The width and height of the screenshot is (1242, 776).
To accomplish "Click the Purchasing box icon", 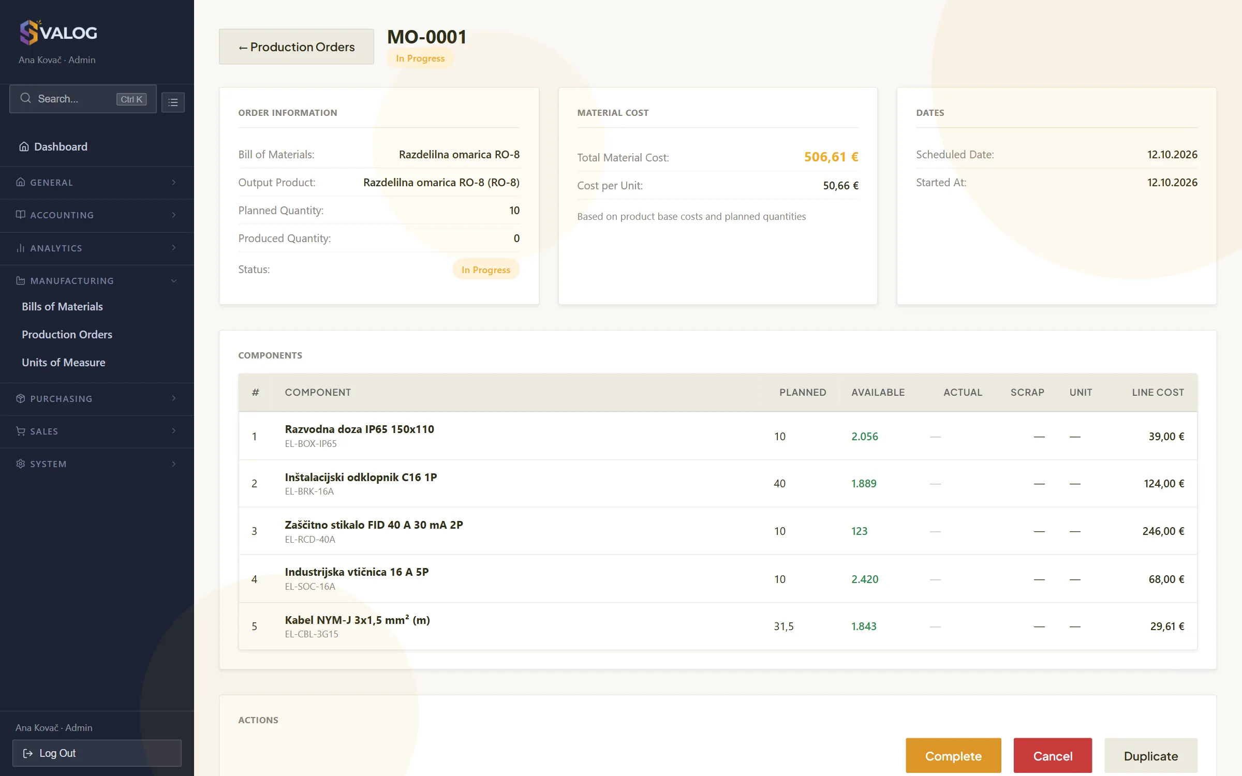I will (21, 398).
